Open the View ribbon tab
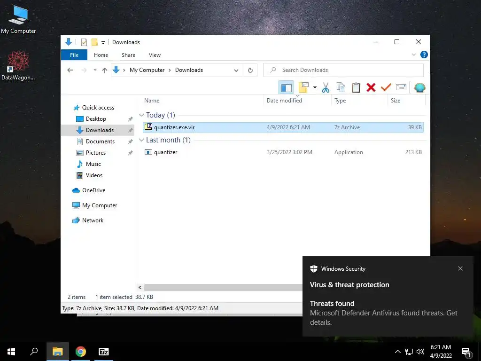 (155, 55)
